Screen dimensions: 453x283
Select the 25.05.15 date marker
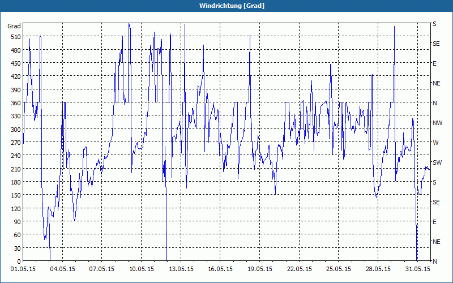(339, 269)
